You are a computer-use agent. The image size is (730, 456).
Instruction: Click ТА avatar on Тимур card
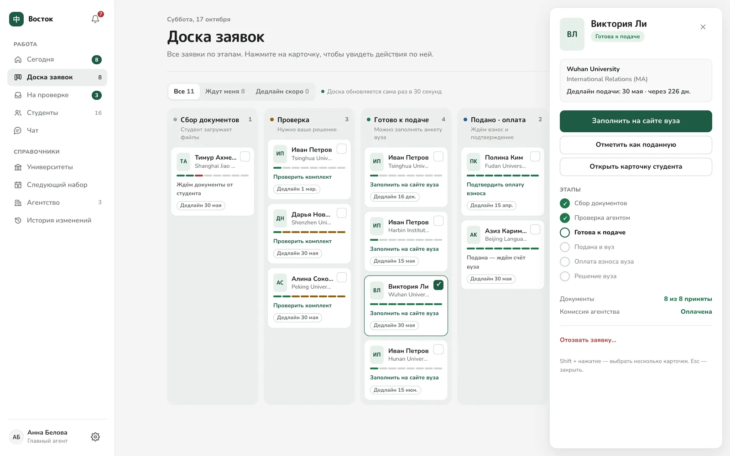(x=183, y=161)
